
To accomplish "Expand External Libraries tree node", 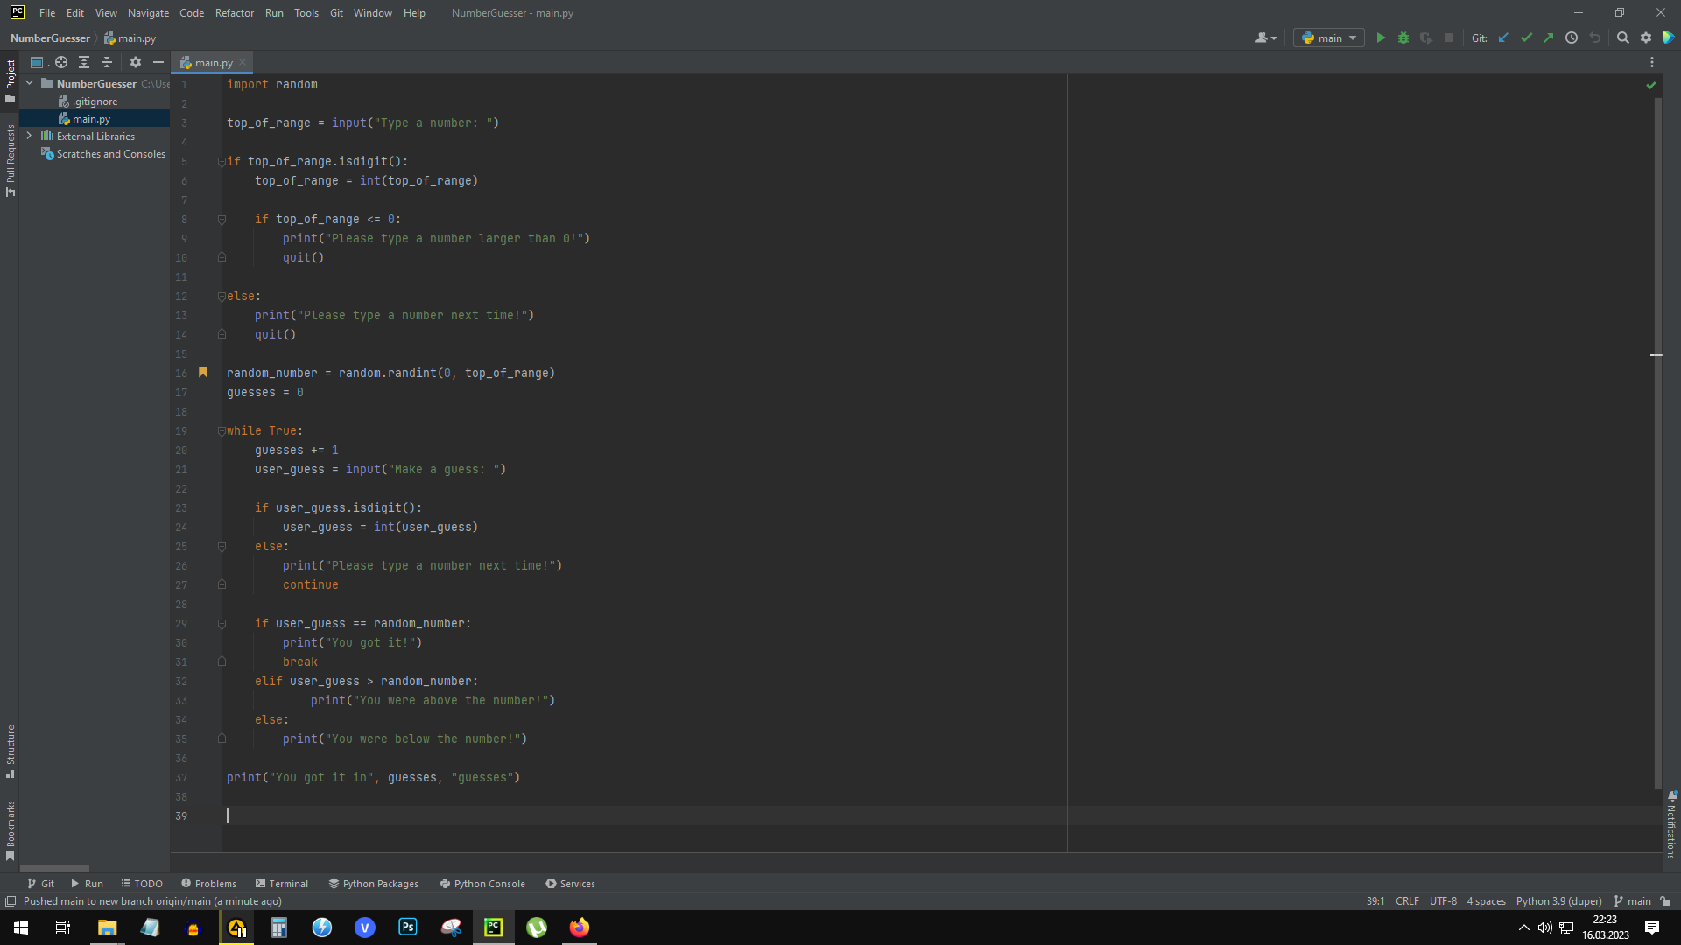I will (30, 136).
